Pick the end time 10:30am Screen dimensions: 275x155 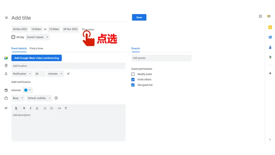54,29
